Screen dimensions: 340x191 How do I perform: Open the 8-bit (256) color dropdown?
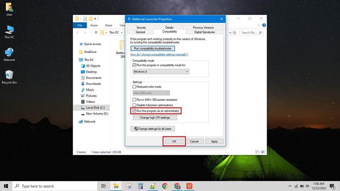coord(151,93)
